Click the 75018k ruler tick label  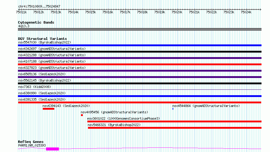pos(142,12)
